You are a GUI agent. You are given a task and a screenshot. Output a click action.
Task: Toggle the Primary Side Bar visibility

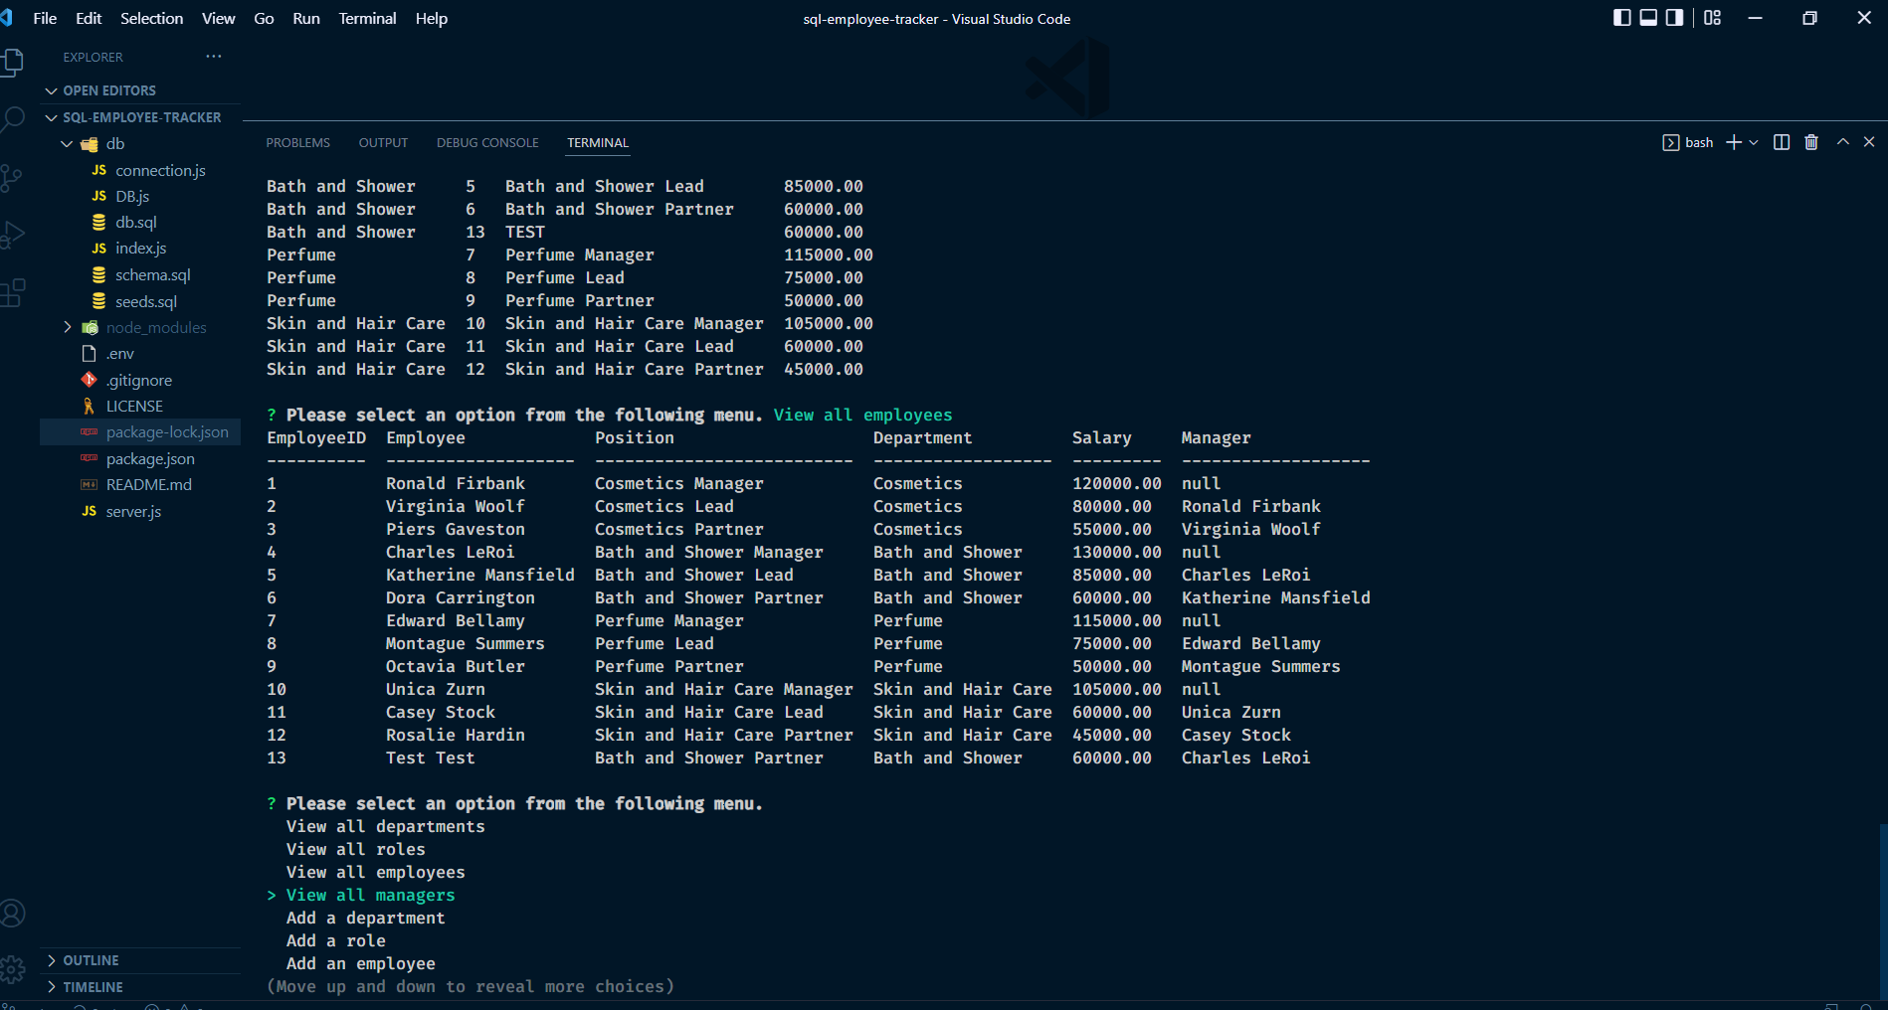click(x=1622, y=17)
